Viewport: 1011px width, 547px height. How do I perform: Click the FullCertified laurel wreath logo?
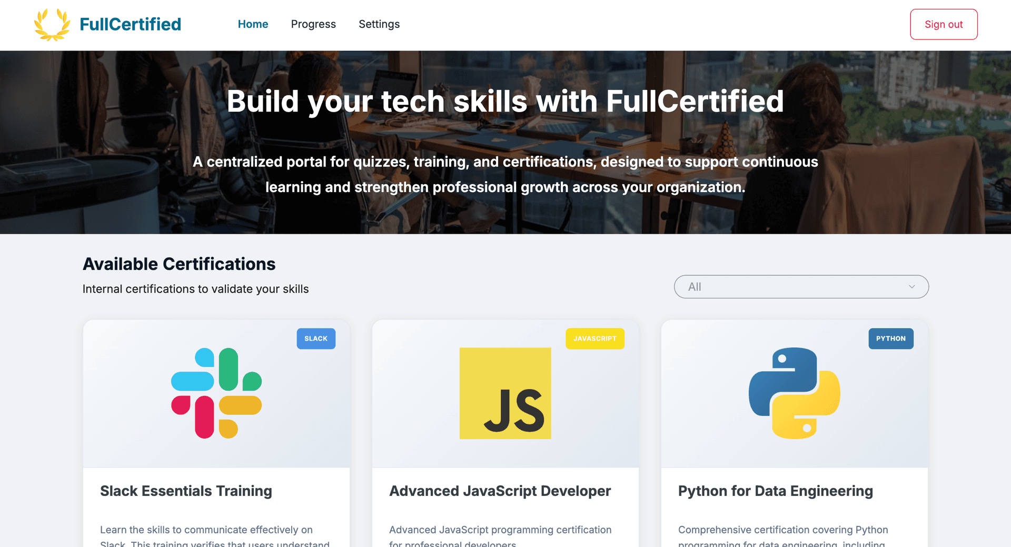tap(52, 25)
